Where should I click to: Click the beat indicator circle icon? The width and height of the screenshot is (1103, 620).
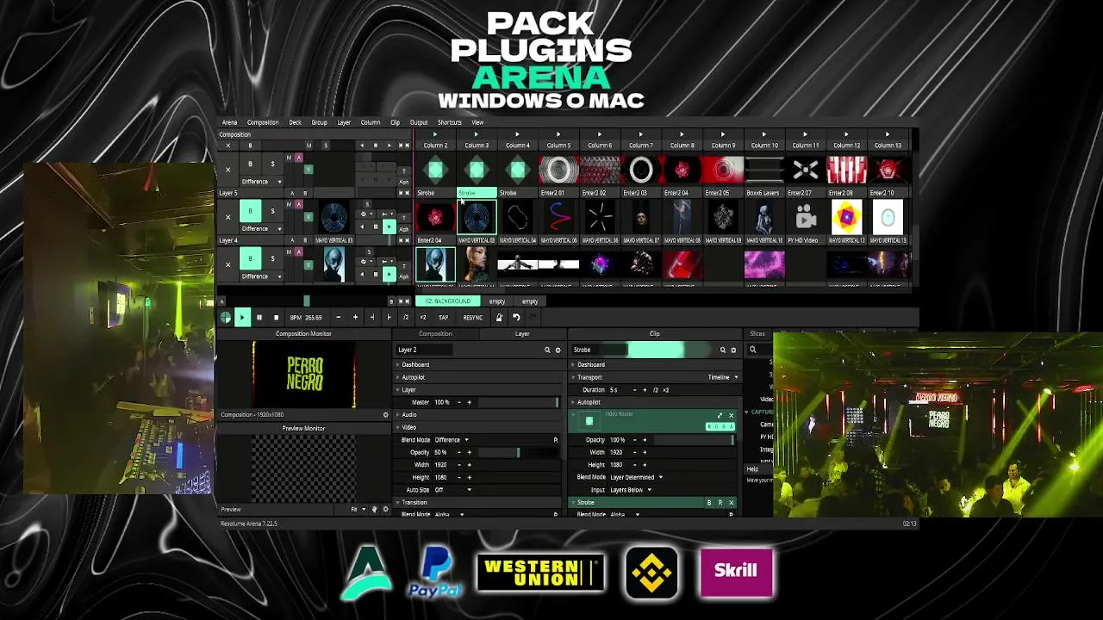(226, 318)
